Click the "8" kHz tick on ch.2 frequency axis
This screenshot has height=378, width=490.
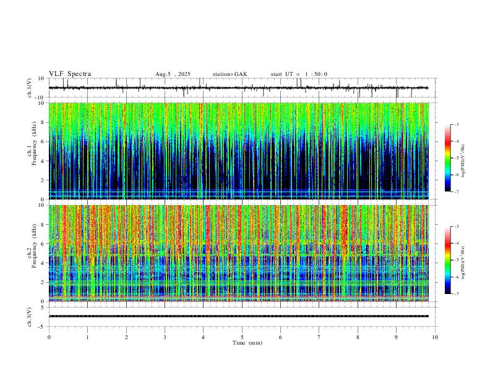(43, 225)
